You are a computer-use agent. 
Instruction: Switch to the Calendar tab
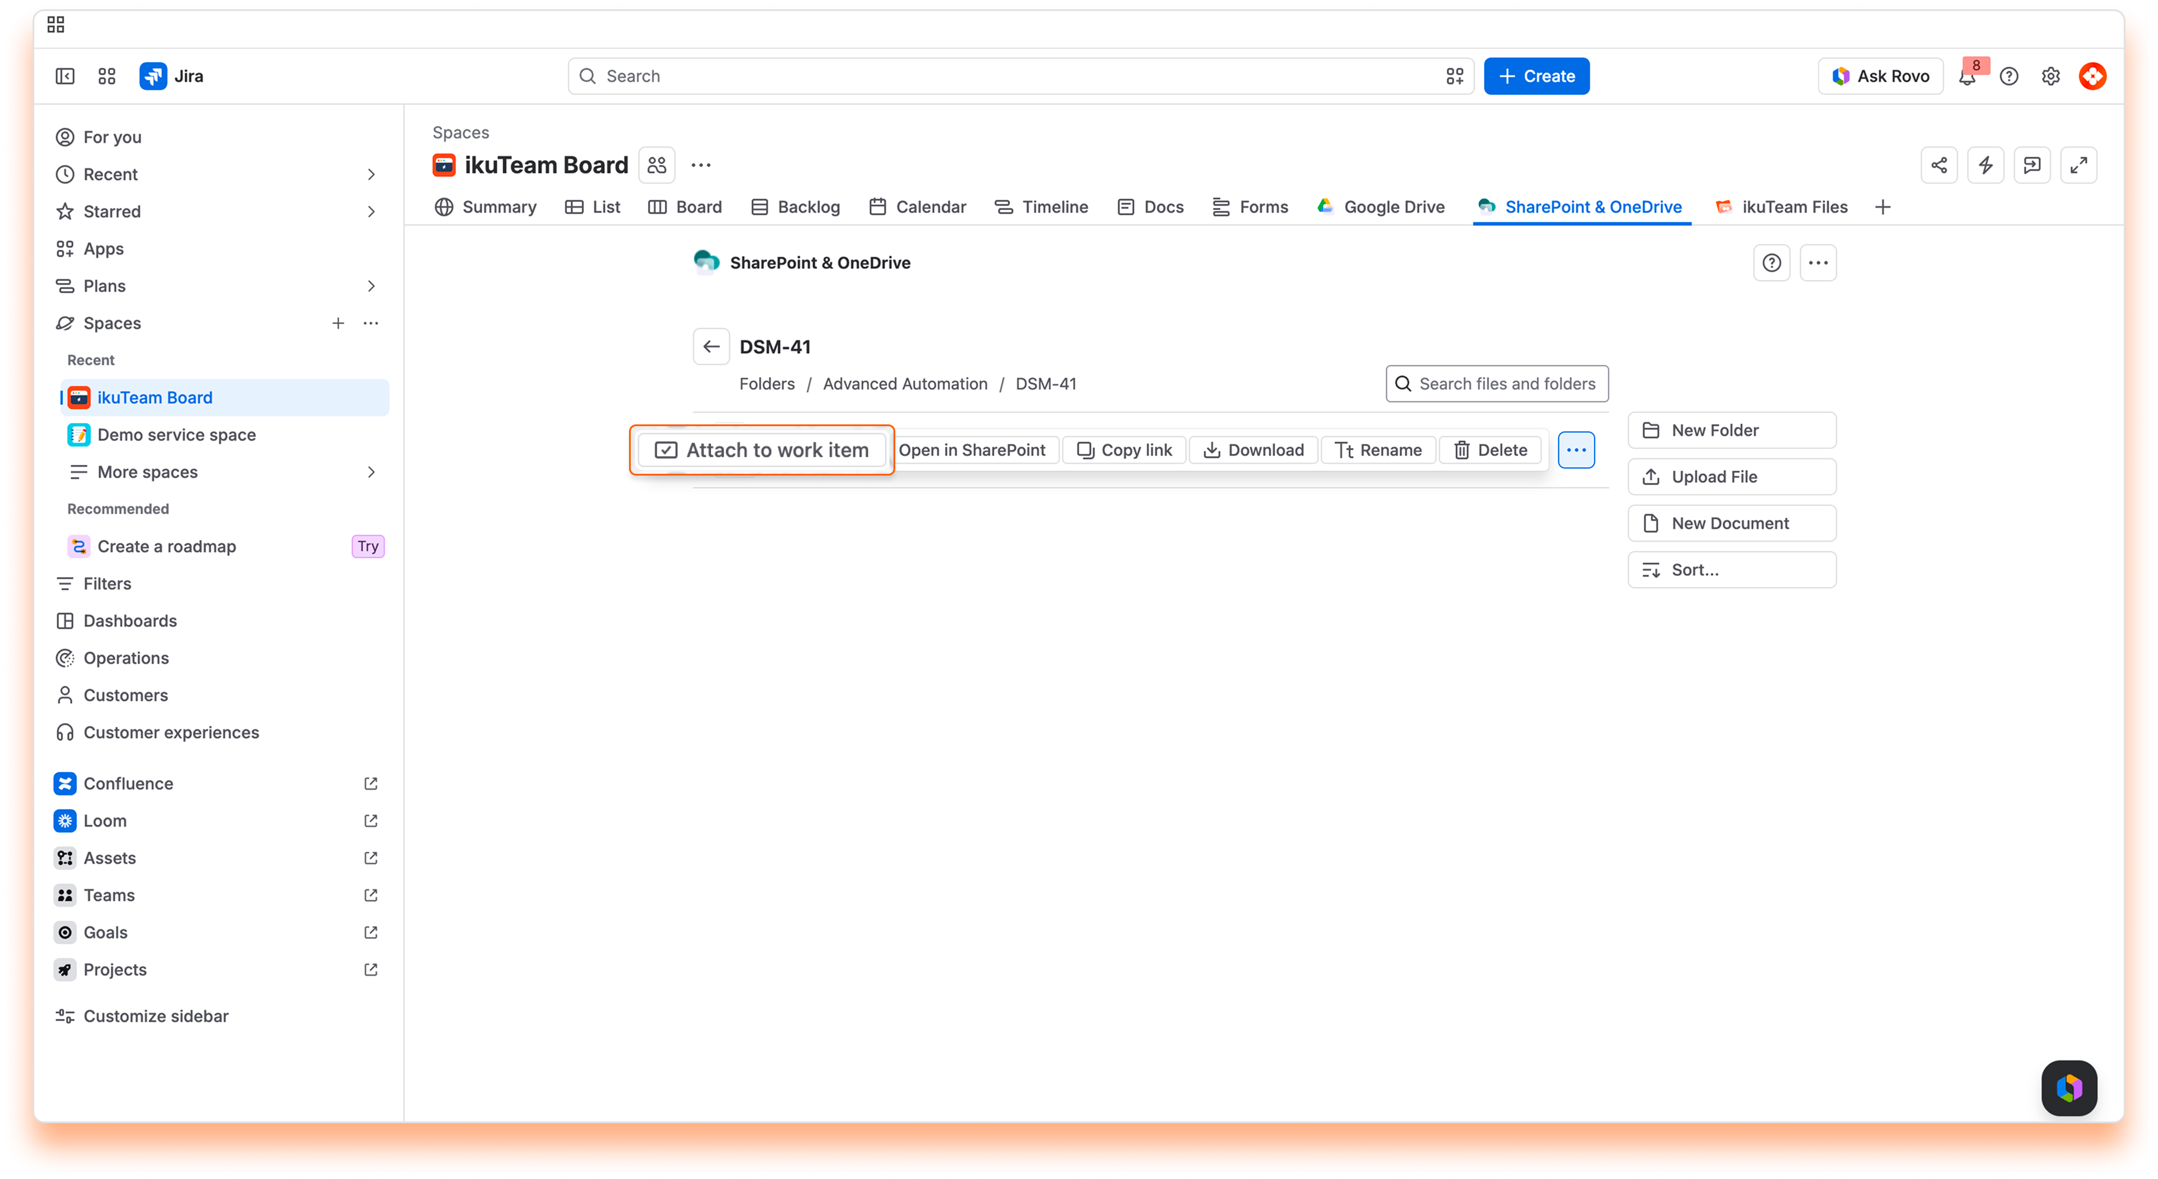[917, 207]
